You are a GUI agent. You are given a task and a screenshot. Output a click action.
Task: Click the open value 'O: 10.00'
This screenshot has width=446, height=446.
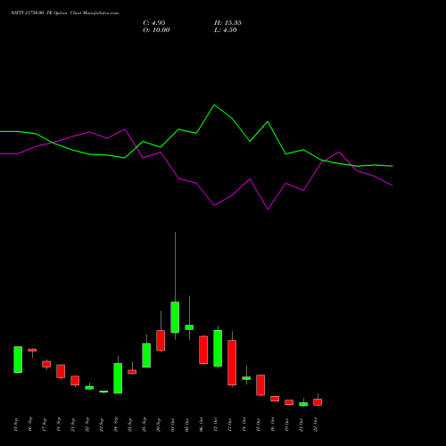click(x=156, y=30)
